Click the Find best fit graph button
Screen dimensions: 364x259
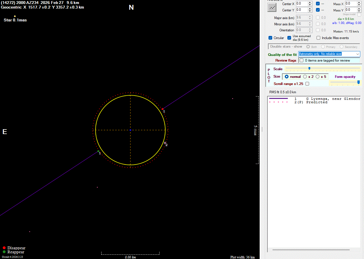[271, 7]
